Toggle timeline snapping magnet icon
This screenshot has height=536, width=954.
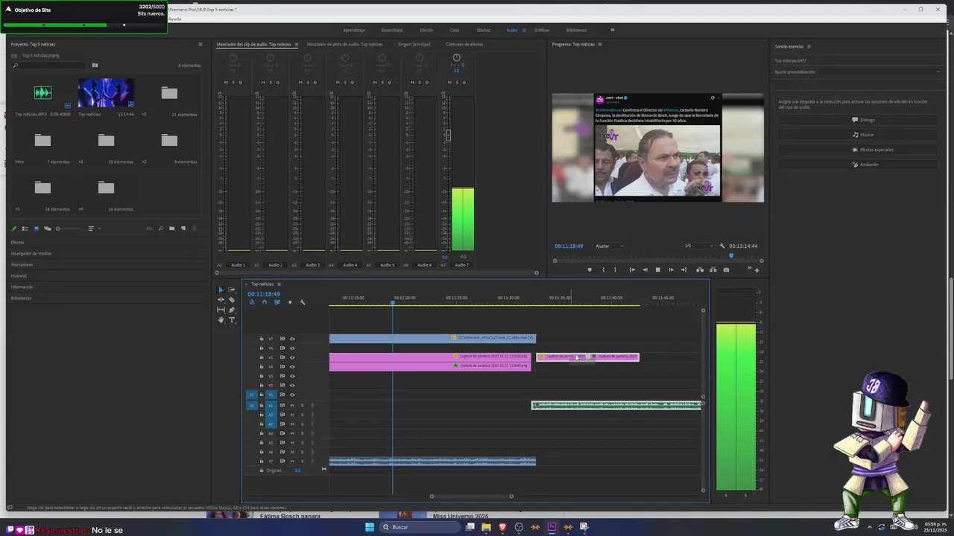264,302
